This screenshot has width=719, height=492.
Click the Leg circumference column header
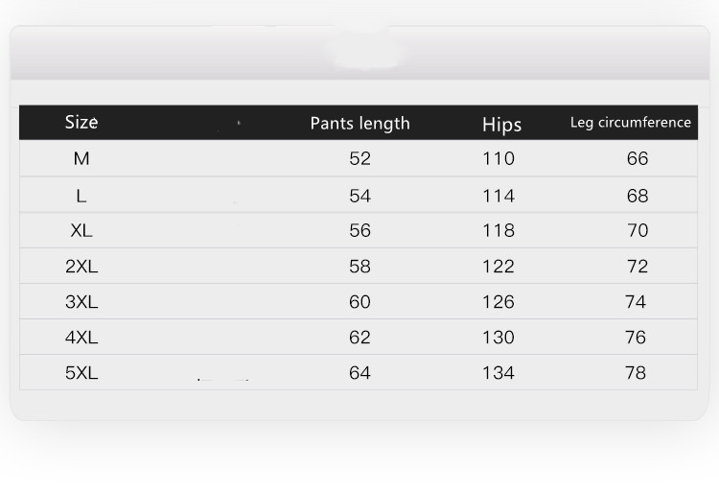[630, 123]
